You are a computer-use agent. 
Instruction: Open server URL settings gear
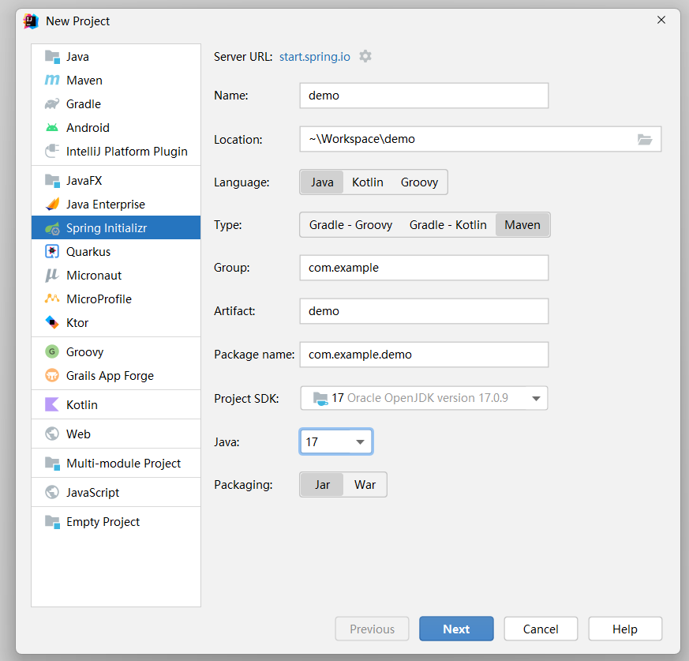click(365, 57)
